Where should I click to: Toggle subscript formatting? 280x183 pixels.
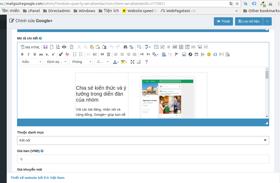point(47,54)
